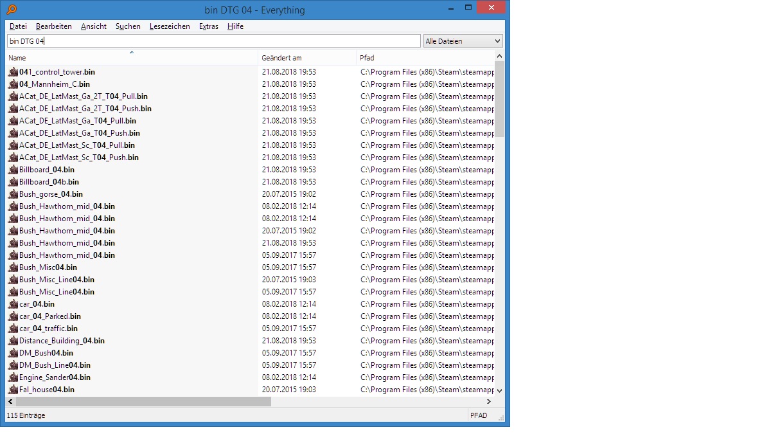The width and height of the screenshot is (771, 434).
Task: Click date cell of DM_Bush_Line04.bin row
Action: pyautogui.click(x=288, y=365)
